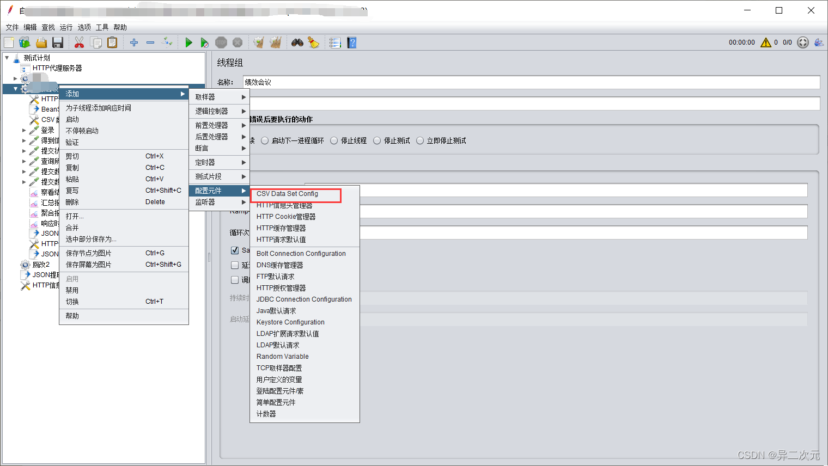Open Search with binoculars icon

tap(297, 42)
